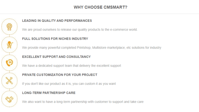Open 'Private Customization for Your Project' title
The image size is (199, 112).
60,75
